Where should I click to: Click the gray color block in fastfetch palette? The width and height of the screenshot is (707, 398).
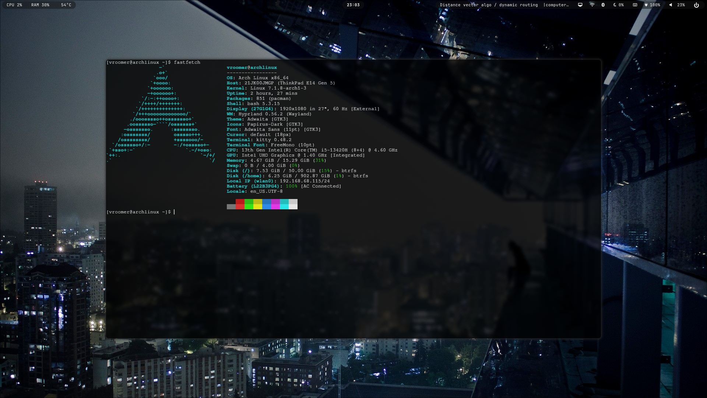[x=231, y=207]
